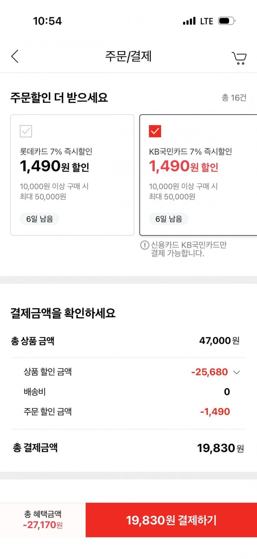Screen dimensions: 257x559
Task: Expand the 상품 할인 금액 chevron
Action: pyautogui.click(x=236, y=372)
